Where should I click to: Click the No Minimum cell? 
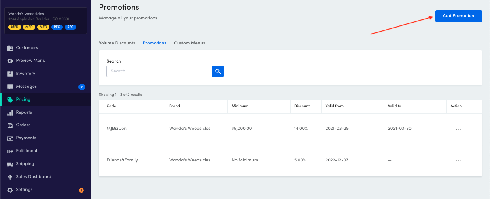tap(245, 160)
